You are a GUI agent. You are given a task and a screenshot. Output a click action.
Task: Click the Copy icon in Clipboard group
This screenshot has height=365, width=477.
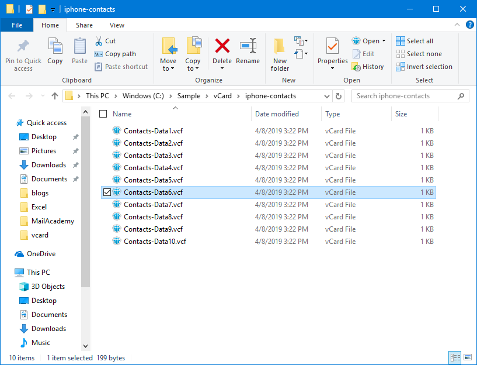[x=55, y=47]
